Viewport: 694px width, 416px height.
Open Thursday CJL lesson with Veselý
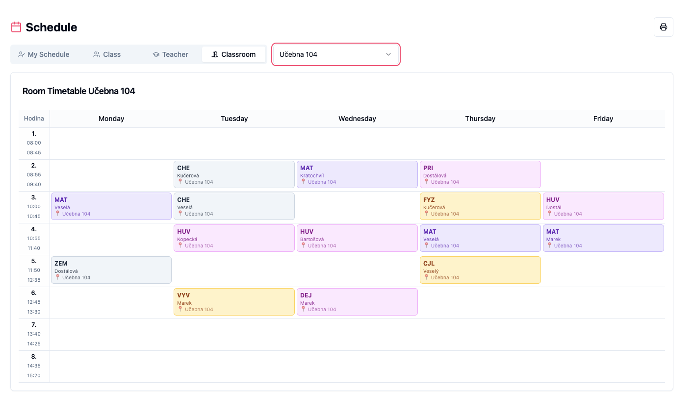(x=480, y=270)
